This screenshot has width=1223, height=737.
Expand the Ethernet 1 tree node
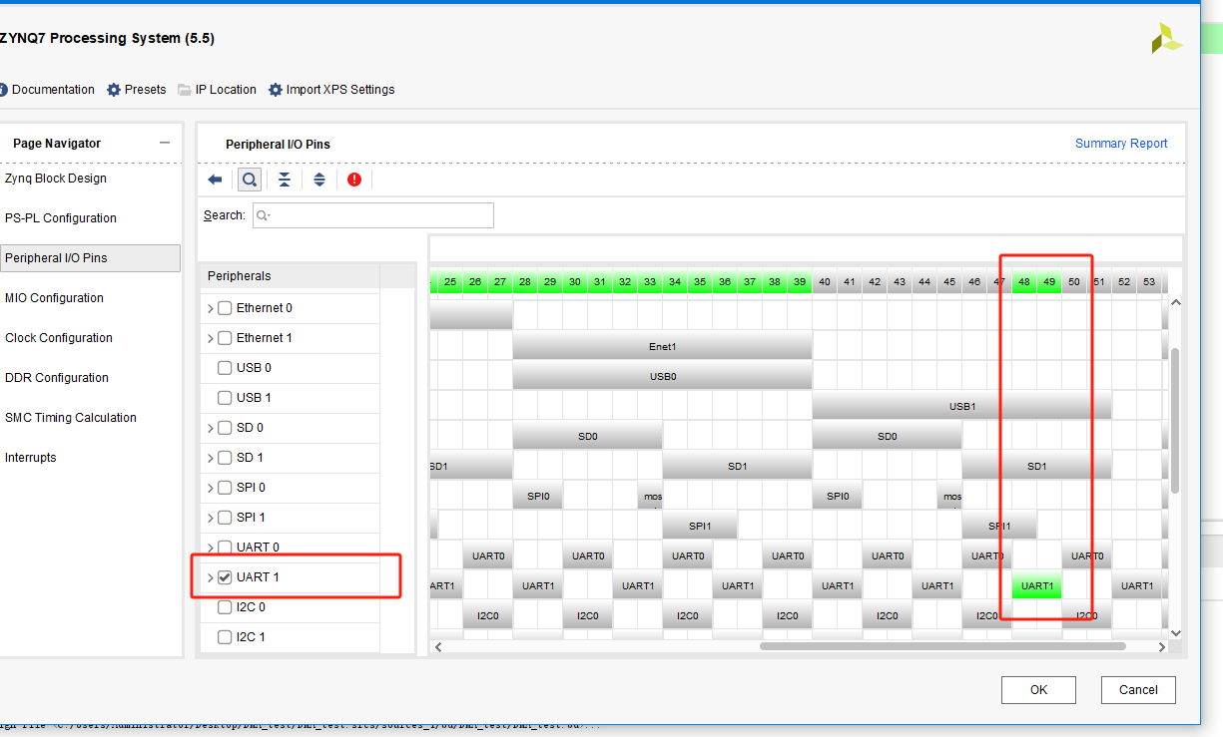[x=210, y=338]
